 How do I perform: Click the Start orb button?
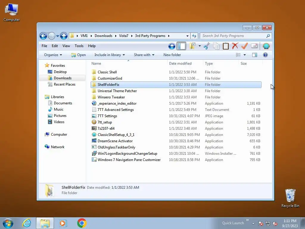click(8, 223)
